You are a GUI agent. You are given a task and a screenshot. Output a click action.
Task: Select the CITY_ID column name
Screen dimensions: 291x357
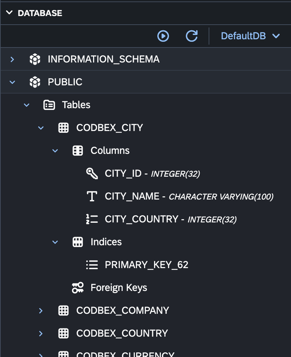click(123, 174)
